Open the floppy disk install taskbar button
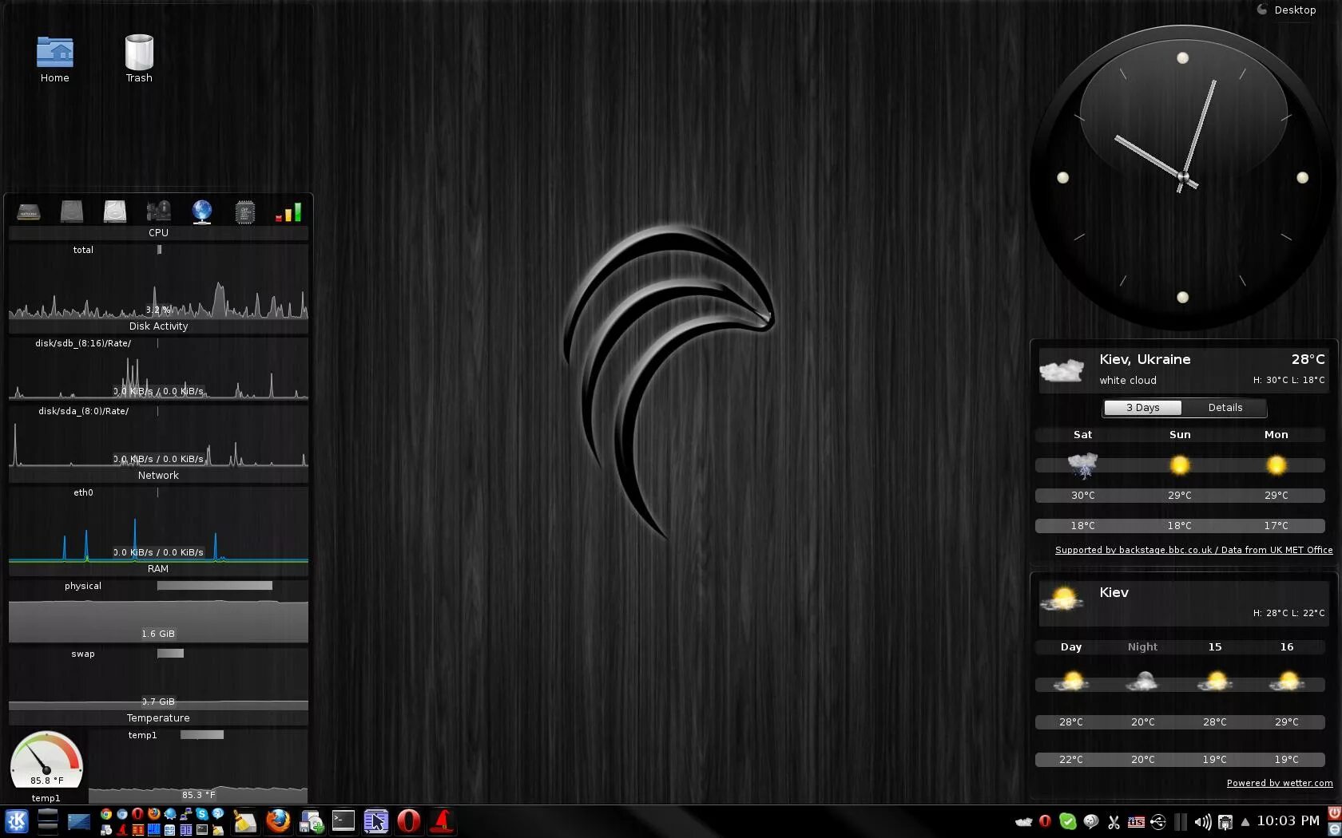Viewport: 1342px width, 838px height. [311, 821]
